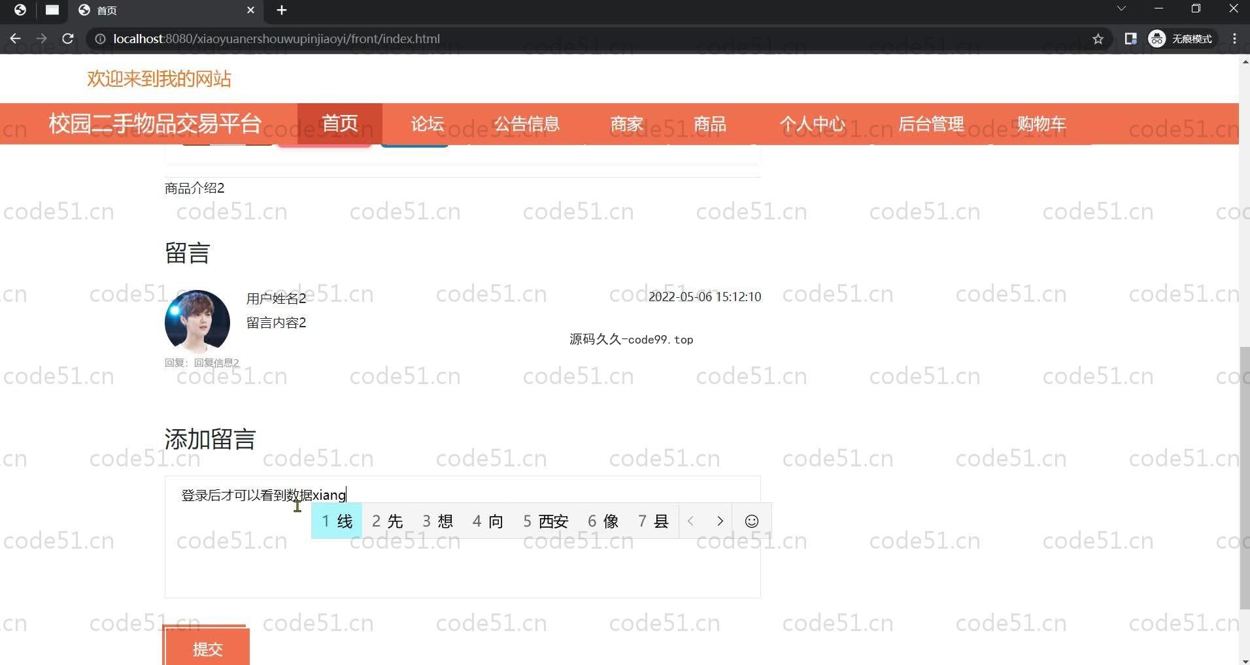Image resolution: width=1250 pixels, height=665 pixels.
Task: Choose IME candidate 4 向
Action: pyautogui.click(x=488, y=521)
